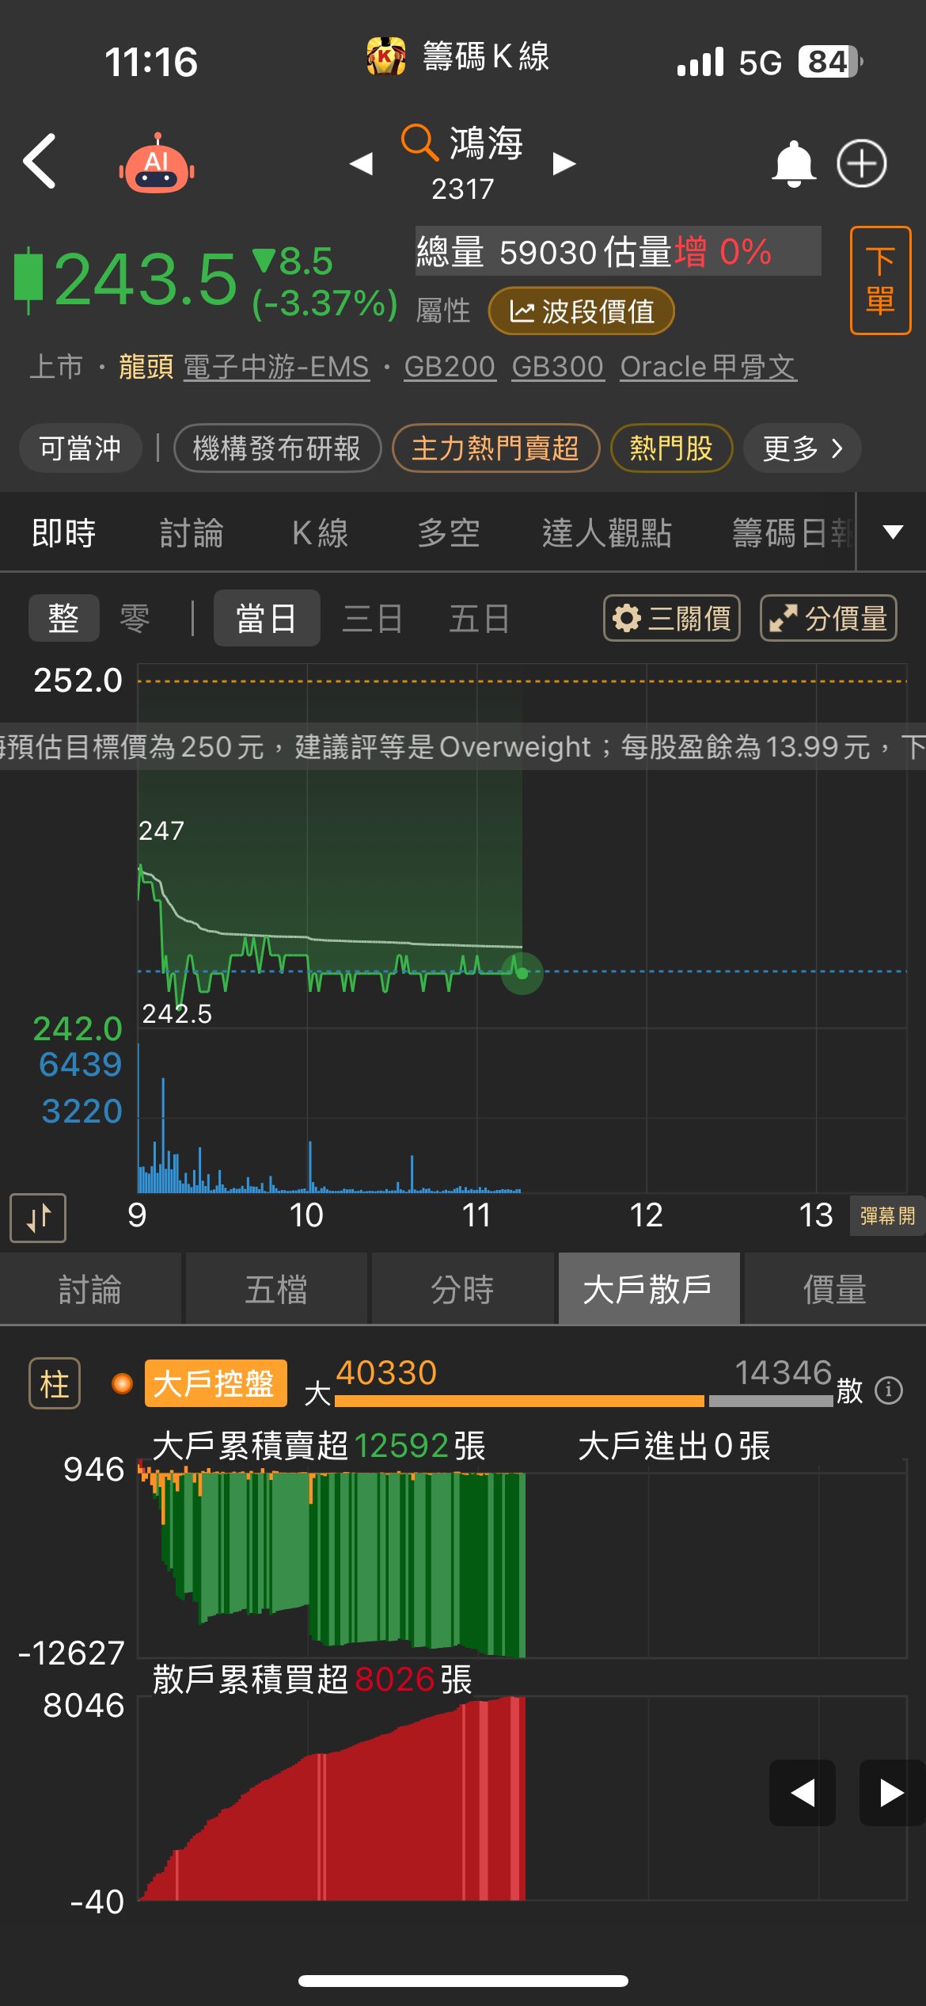
Task: Switch to the 討論 top tab
Action: (192, 532)
